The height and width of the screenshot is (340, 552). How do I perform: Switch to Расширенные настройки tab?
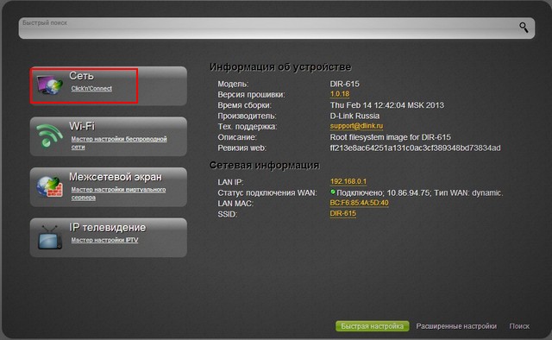(x=456, y=326)
